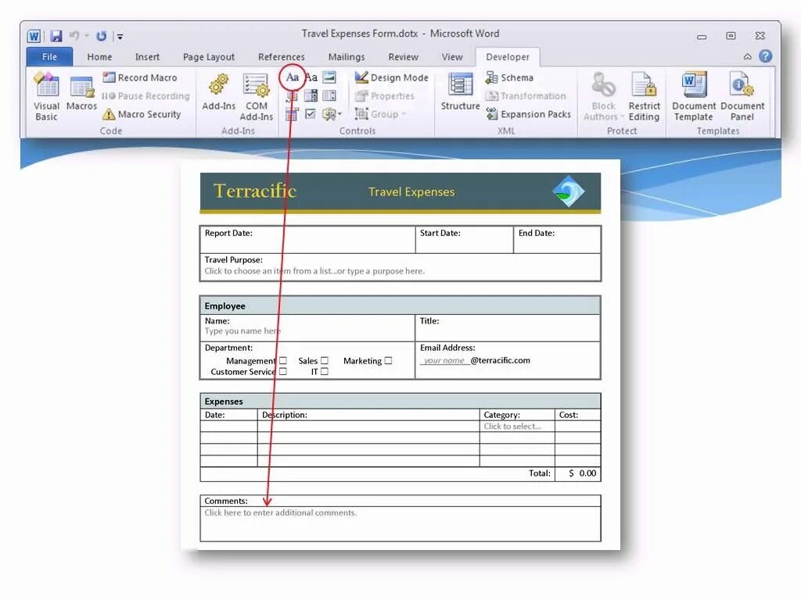The height and width of the screenshot is (600, 801).
Task: Insert a Building Block Gallery control
Action: [x=293, y=96]
